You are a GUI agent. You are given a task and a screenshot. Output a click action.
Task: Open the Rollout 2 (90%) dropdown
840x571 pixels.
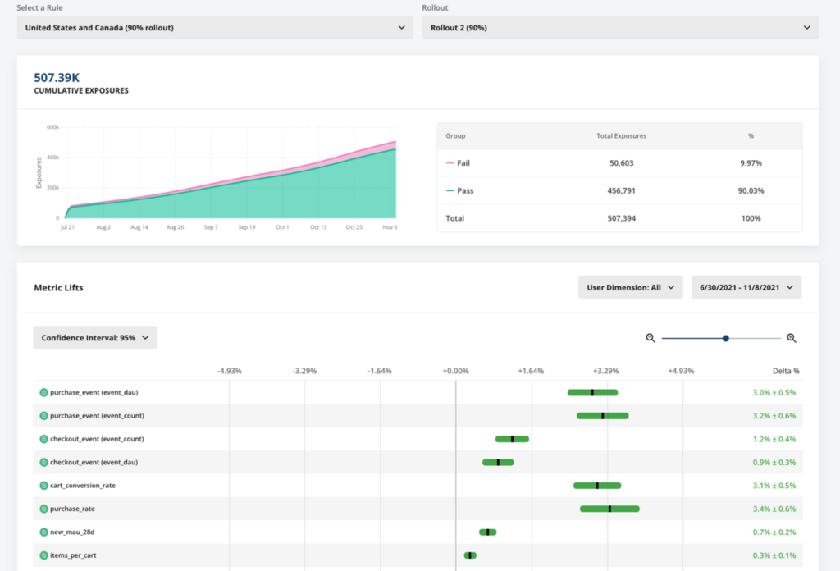click(620, 27)
